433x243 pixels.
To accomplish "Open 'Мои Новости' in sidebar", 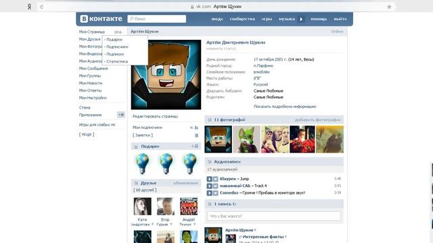I will pos(91,83).
